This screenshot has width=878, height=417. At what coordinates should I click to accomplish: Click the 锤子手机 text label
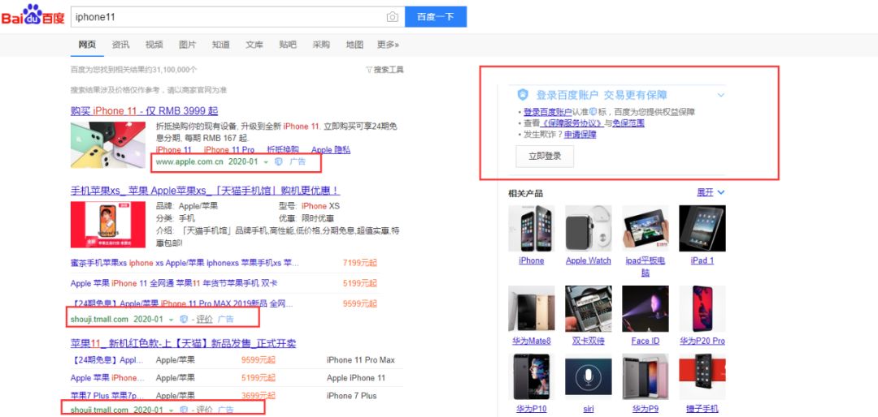click(702, 409)
